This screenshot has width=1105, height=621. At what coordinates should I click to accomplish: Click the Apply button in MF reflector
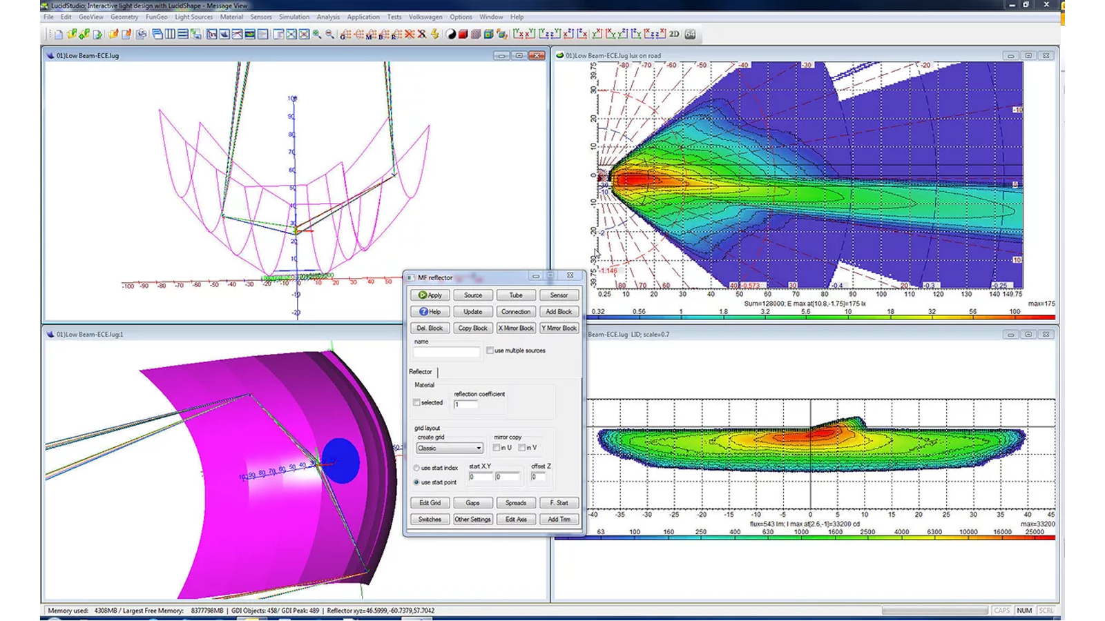[430, 295]
